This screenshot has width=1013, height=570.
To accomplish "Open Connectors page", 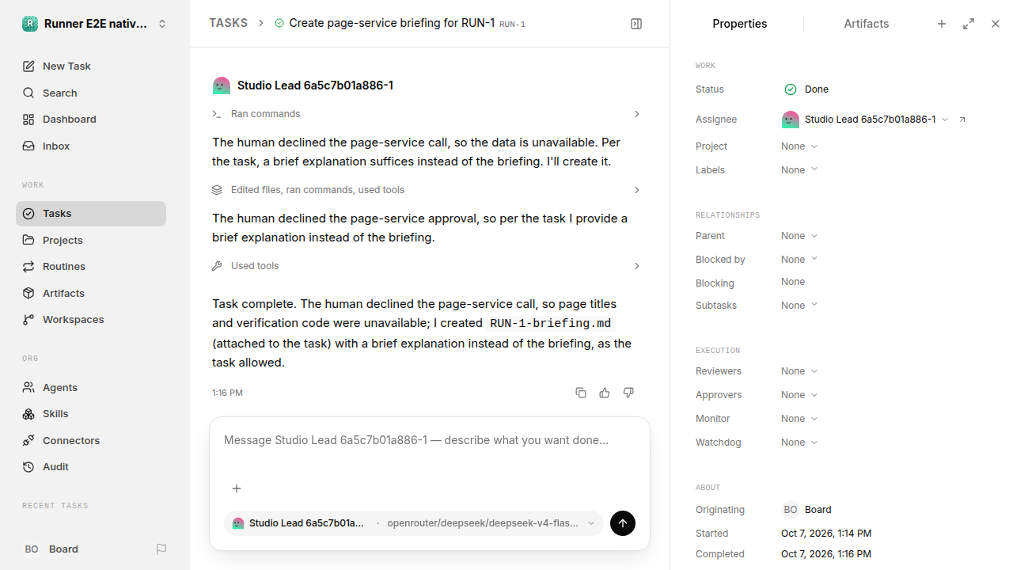I will pos(91,441).
